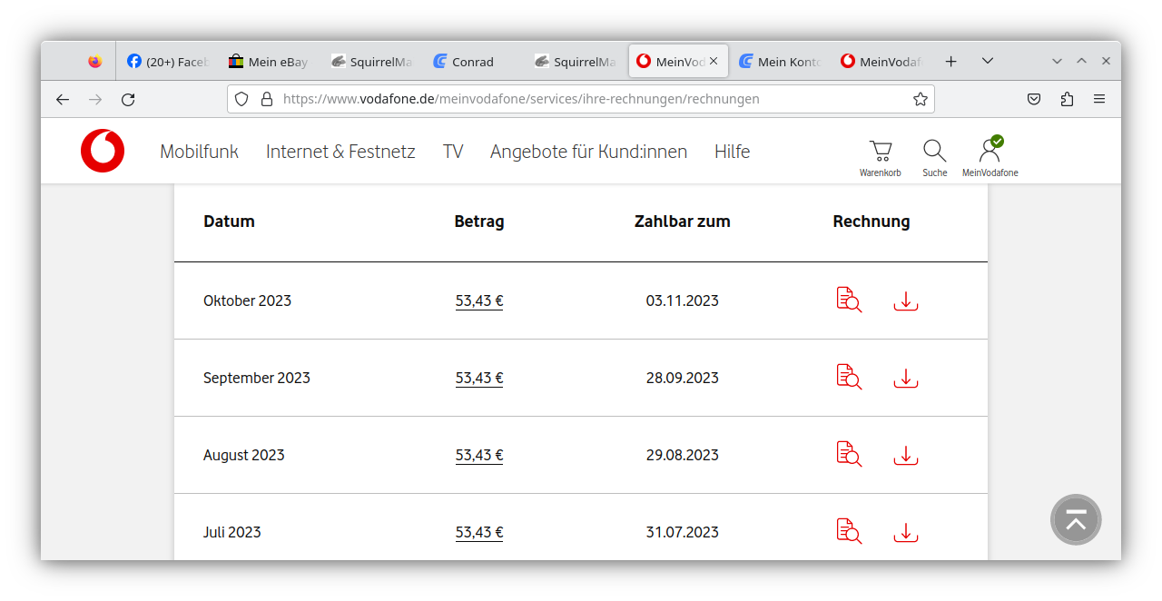Image resolution: width=1162 pixels, height=601 pixels.
Task: Download the Oktober 2023 invoice
Action: pos(905,300)
